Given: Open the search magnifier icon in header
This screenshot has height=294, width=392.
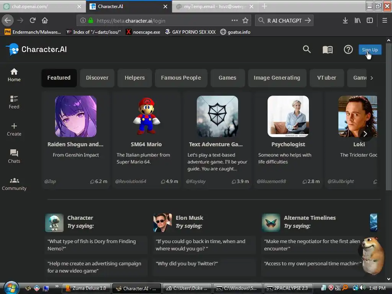Looking at the screenshot, I should (x=307, y=49).
